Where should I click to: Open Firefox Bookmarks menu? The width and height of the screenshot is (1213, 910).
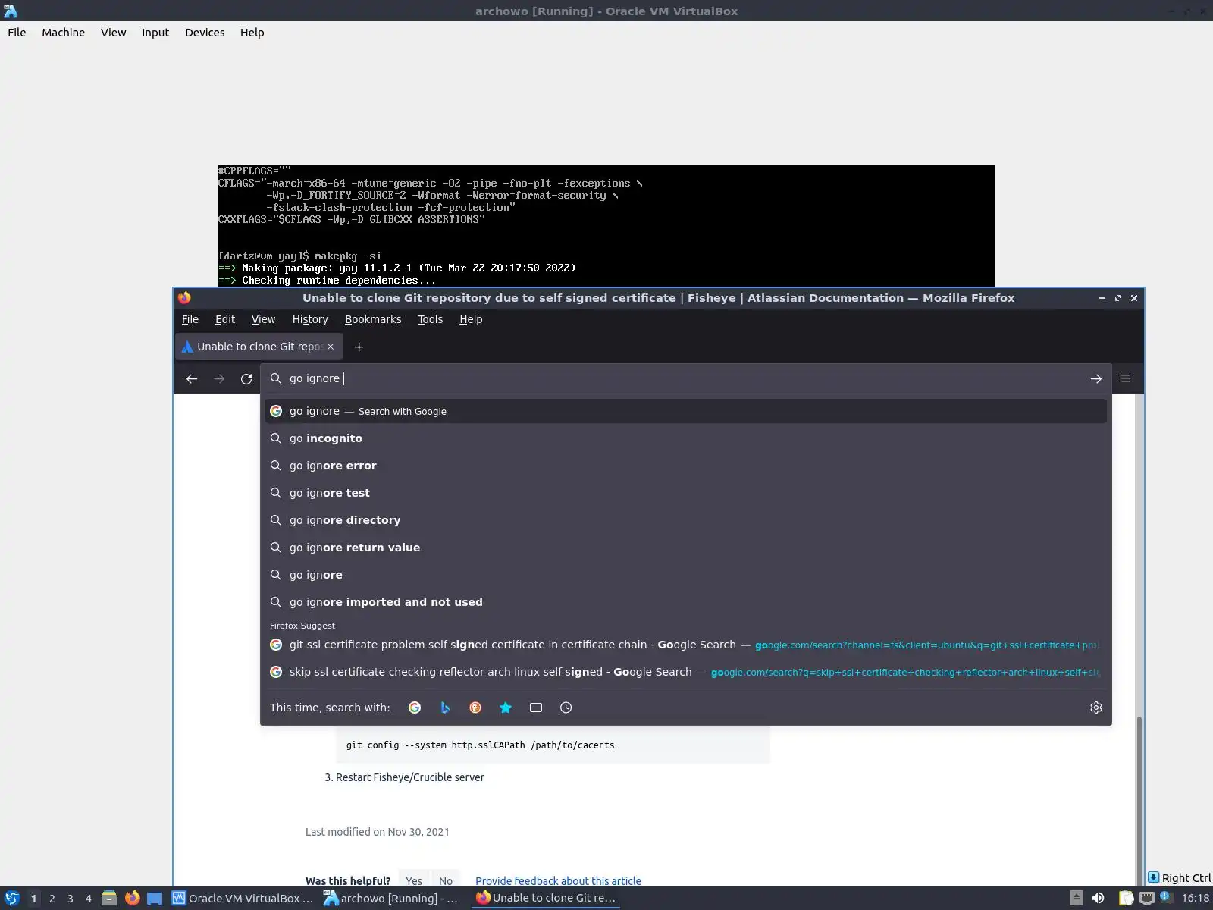373,319
